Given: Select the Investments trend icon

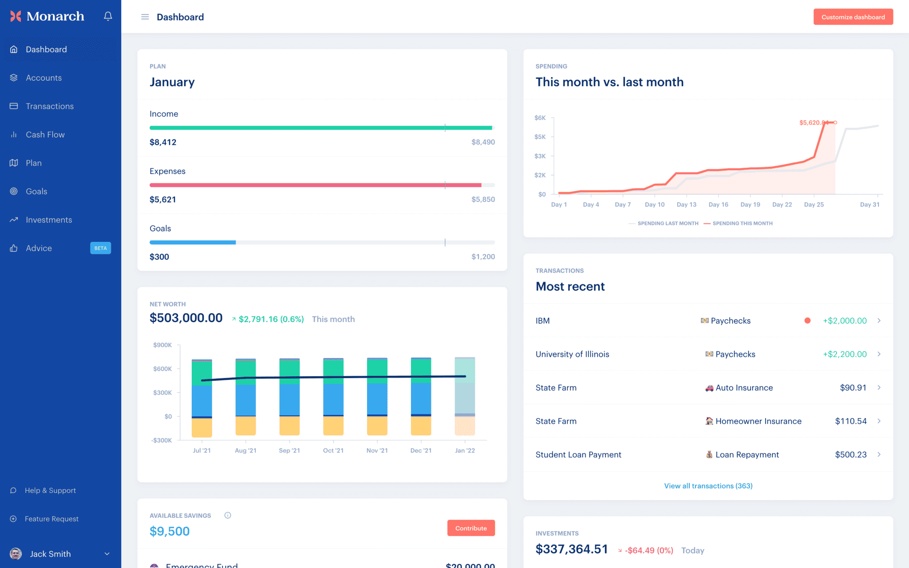Looking at the screenshot, I should (x=13, y=220).
